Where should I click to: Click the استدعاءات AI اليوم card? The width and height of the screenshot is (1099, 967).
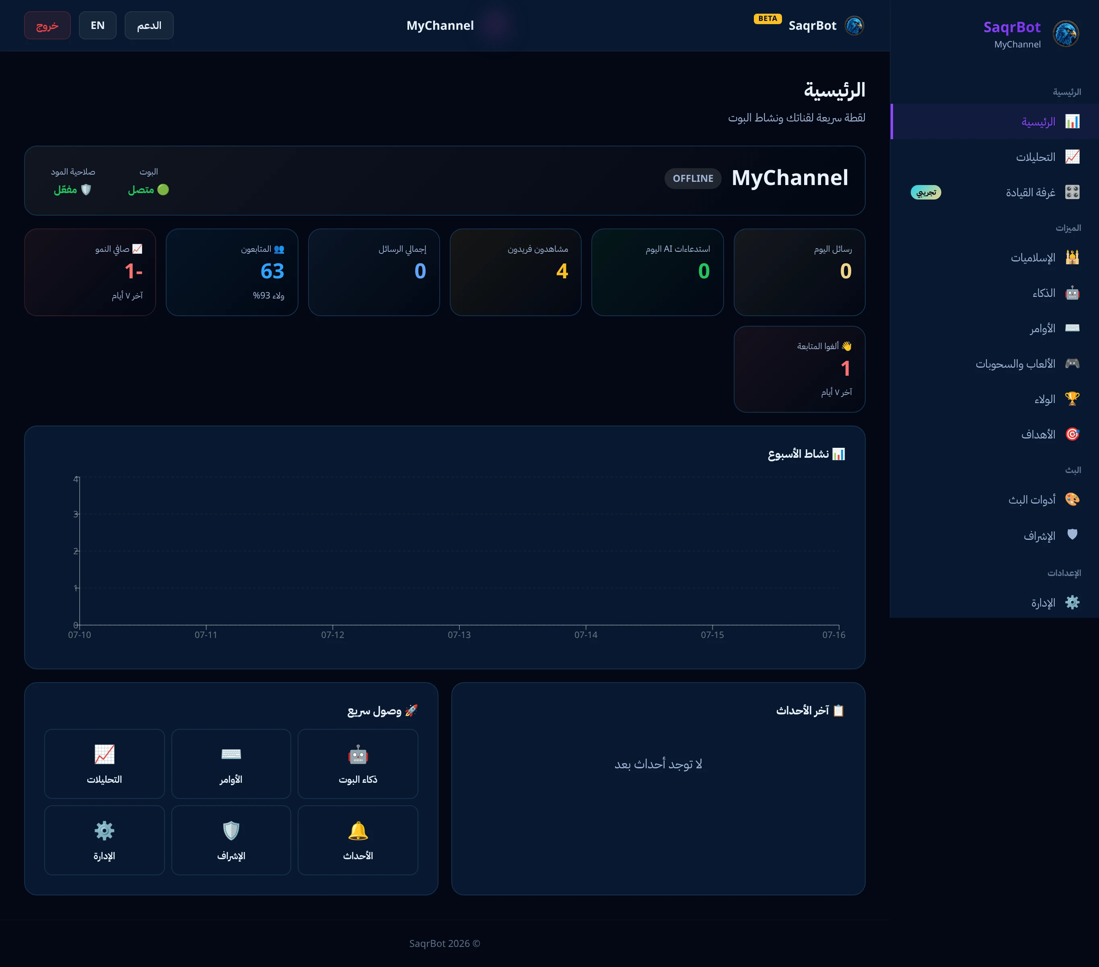pos(658,273)
